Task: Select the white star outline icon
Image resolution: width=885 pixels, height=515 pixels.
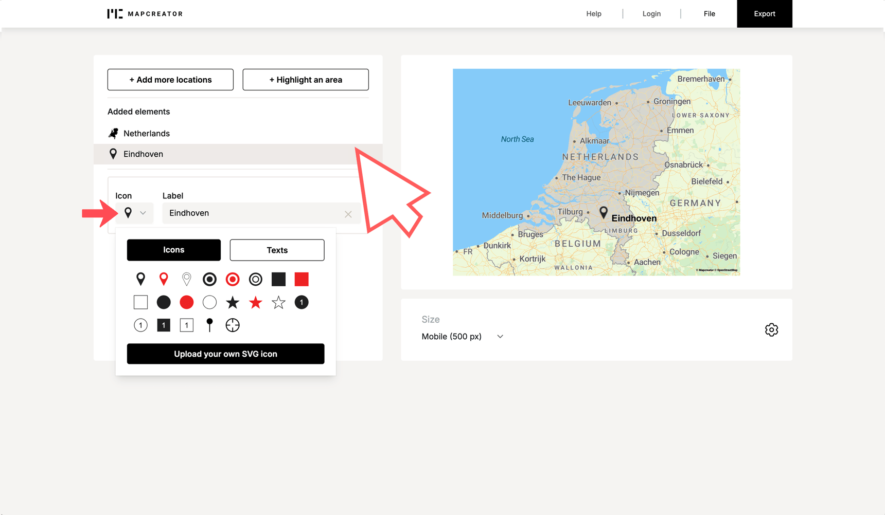Action: click(278, 302)
